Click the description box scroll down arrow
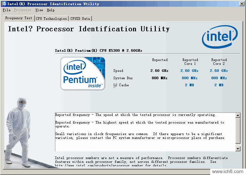 pyautogui.click(x=238, y=148)
